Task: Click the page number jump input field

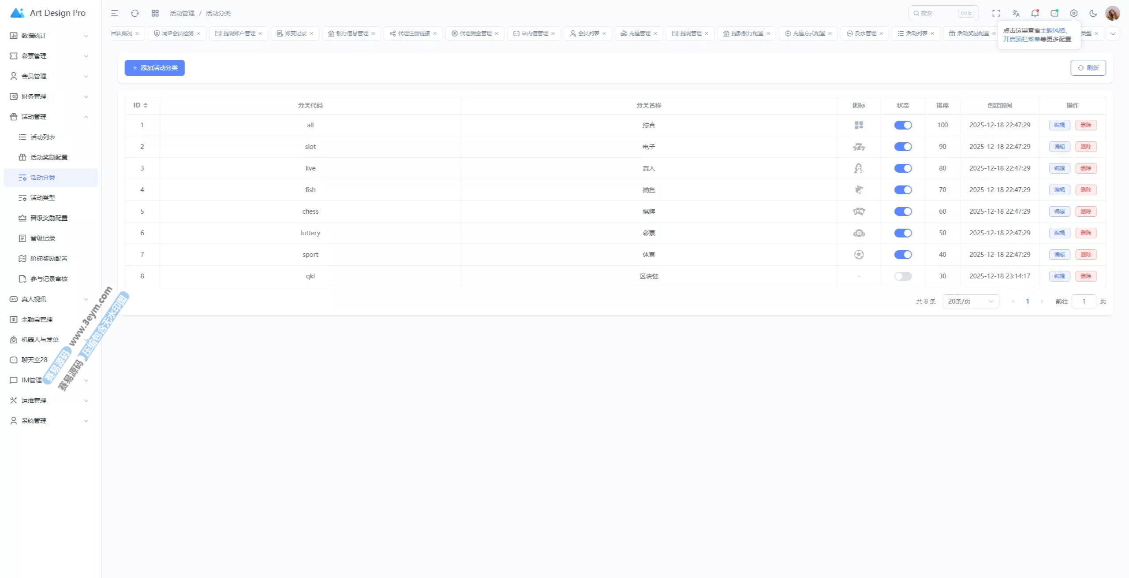Action: 1084,301
